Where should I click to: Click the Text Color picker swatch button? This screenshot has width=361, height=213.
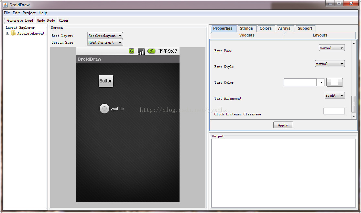(334, 82)
